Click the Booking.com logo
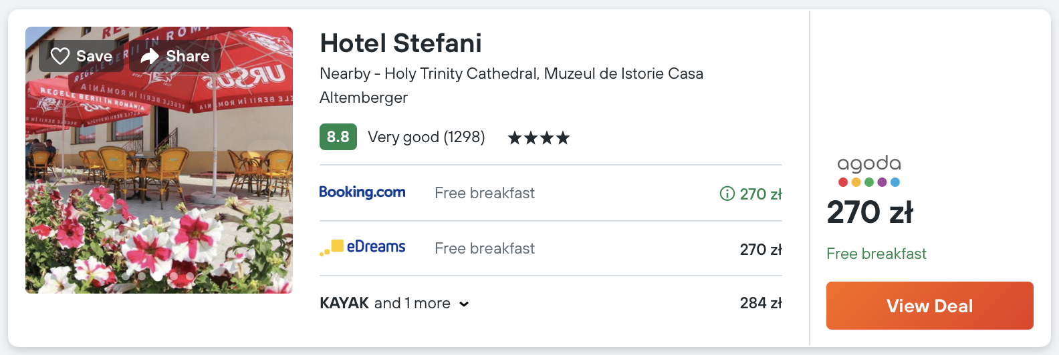This screenshot has width=1059, height=355. pyautogui.click(x=362, y=192)
